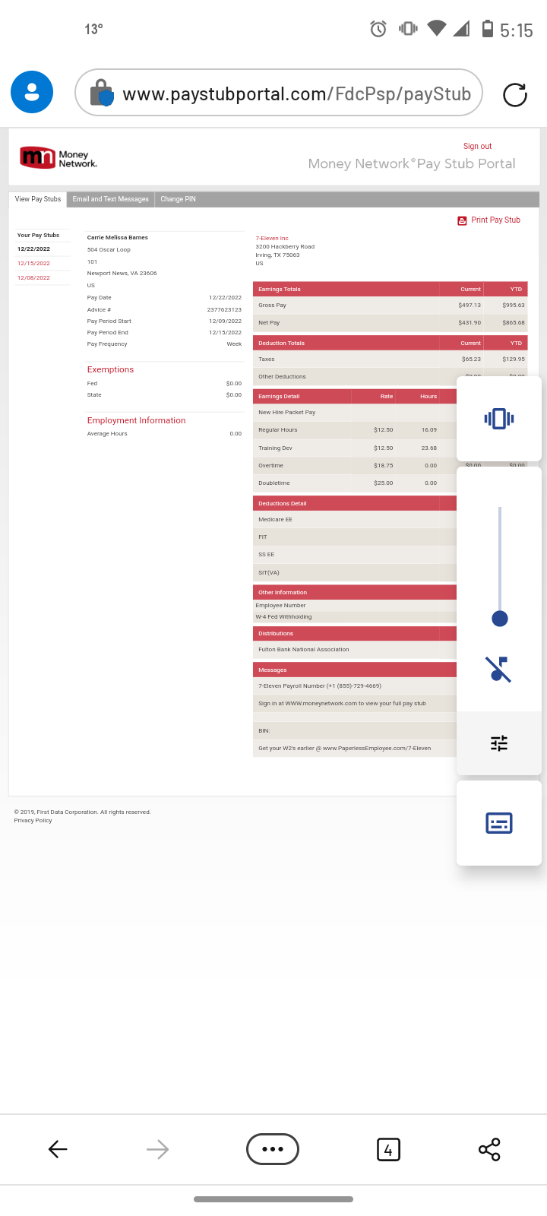Unmute media using the crossed-out note icon

point(498,669)
